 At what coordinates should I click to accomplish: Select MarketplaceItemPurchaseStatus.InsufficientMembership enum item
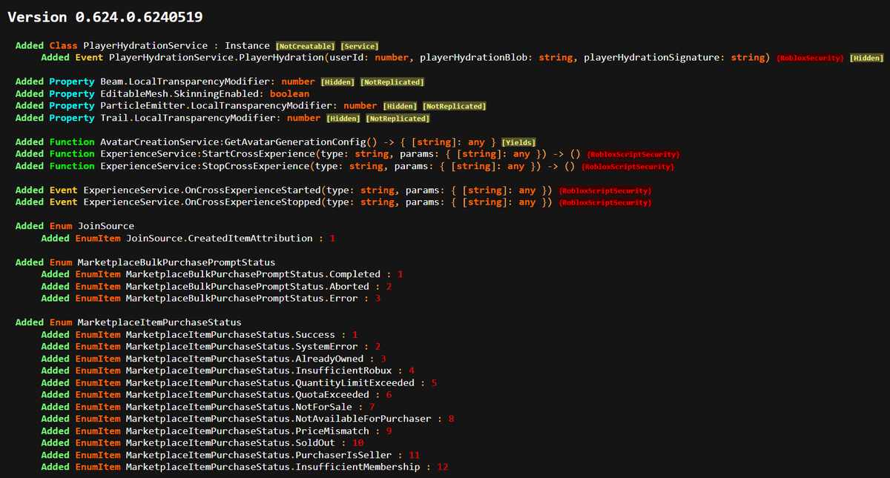[x=273, y=467]
